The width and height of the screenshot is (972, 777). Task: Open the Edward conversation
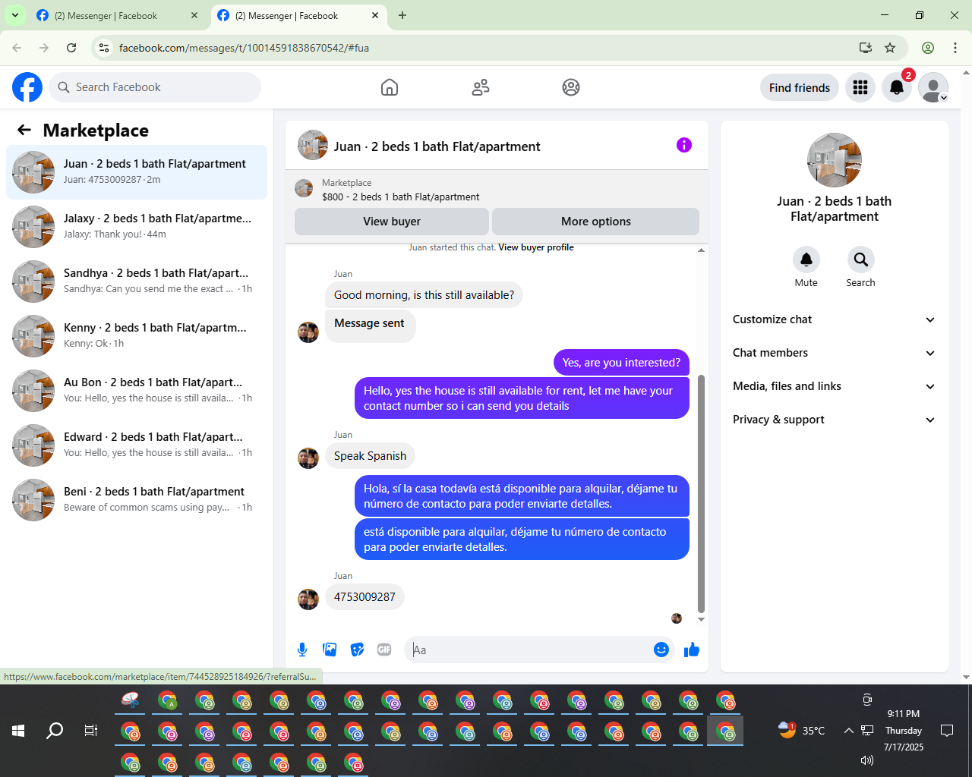[x=137, y=445]
